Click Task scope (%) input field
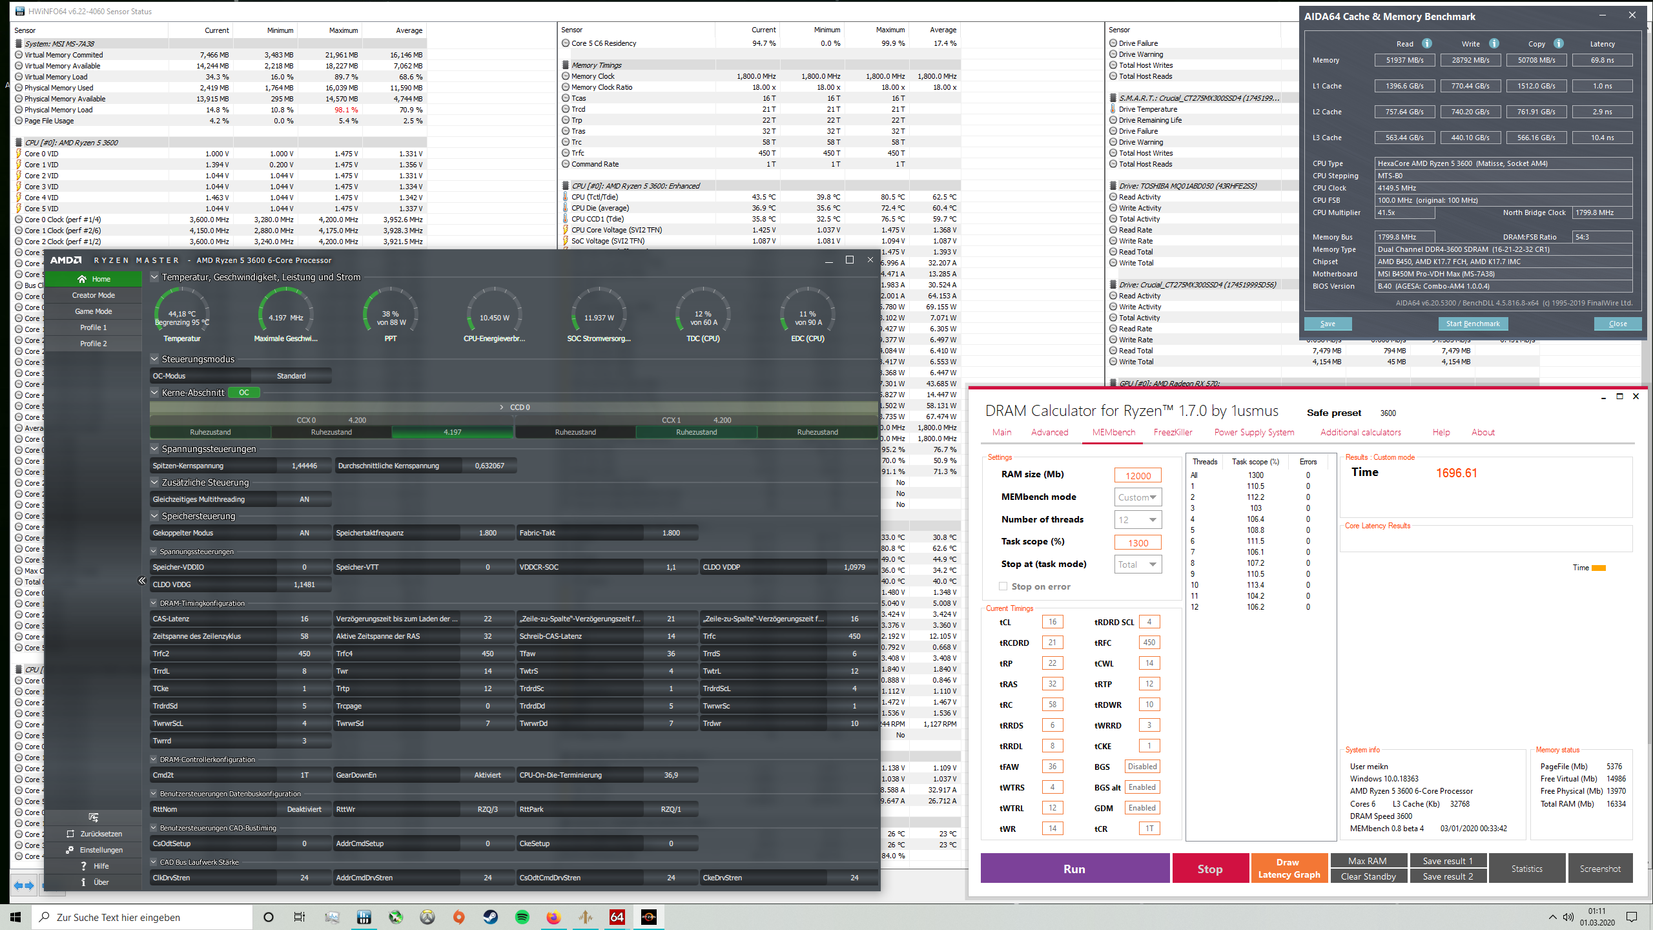Viewport: 1653px width, 930px height. pos(1138,542)
